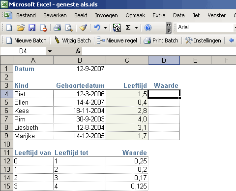Open the Name Box dropdown arrow
Viewport: 236px width, 191px height.
(50, 51)
